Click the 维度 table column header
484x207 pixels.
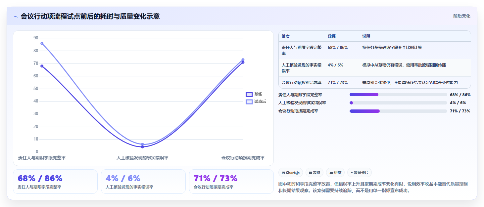click(x=286, y=36)
